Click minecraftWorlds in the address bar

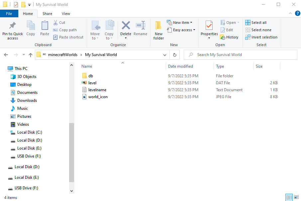tap(63, 55)
